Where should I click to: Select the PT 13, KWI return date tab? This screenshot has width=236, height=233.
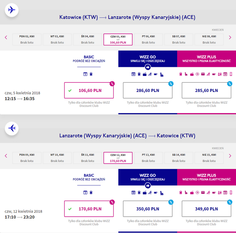tap(148, 157)
